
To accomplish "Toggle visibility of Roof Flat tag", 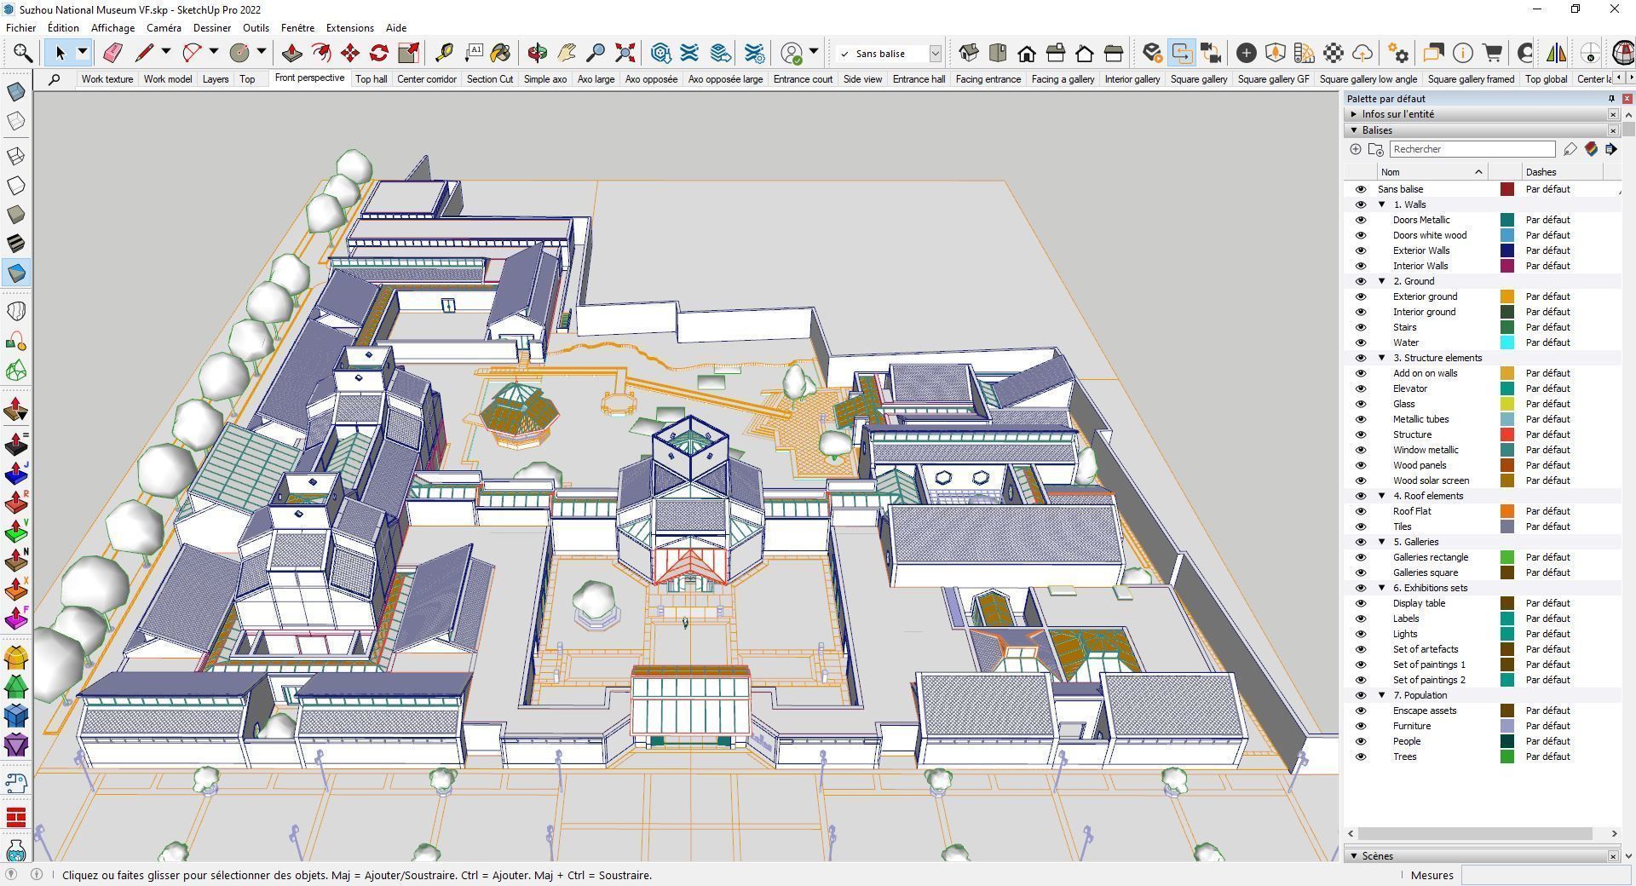I will [1360, 511].
